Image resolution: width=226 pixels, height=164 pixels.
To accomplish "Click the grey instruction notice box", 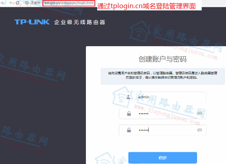I will tap(163, 76).
